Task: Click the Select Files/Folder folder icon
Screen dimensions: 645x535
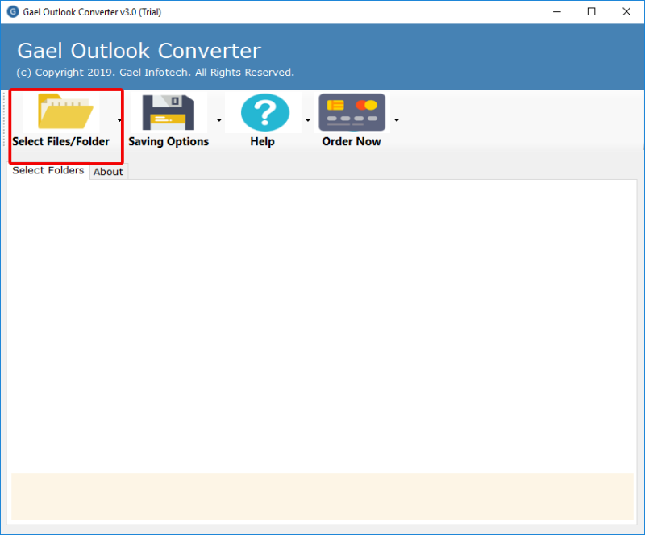Action: pyautogui.click(x=66, y=111)
